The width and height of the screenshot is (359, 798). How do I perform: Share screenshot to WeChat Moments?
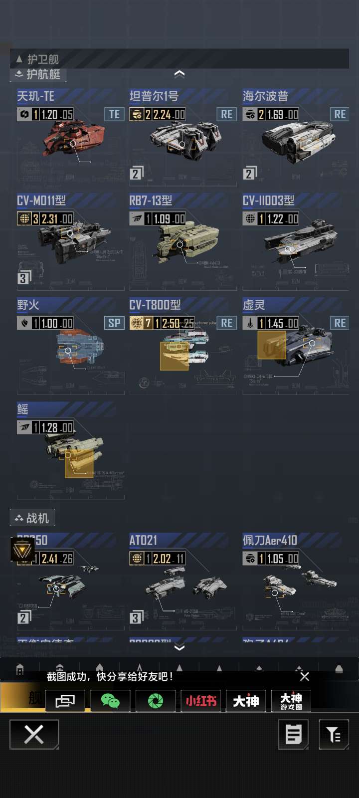click(156, 701)
